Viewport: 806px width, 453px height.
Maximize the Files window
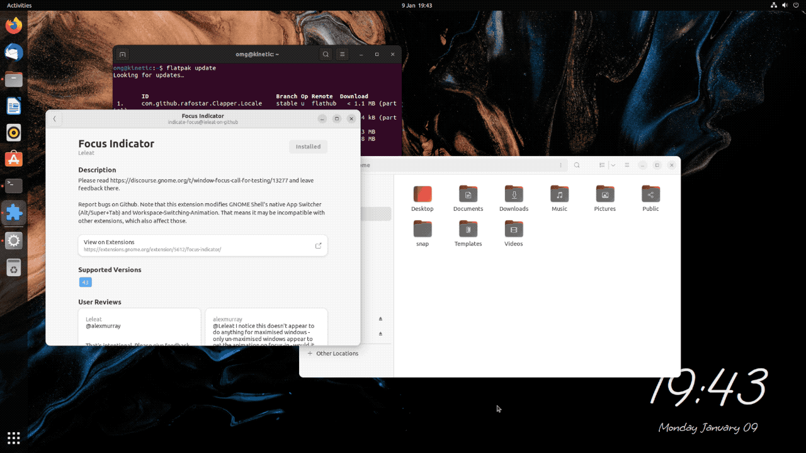[657, 165]
